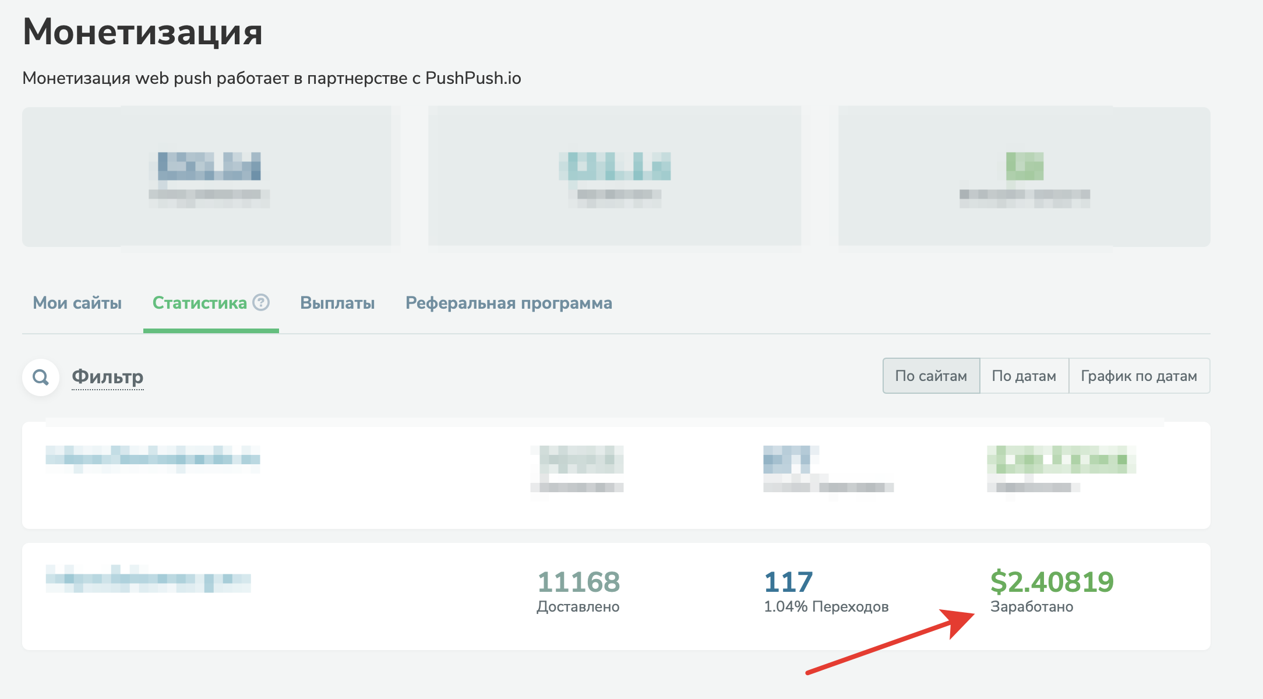1263x699 pixels.
Task: Click help question mark next to Статистика
Action: tap(261, 302)
